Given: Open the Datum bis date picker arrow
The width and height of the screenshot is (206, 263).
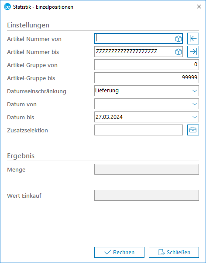Looking at the screenshot, I should pyautogui.click(x=195, y=117).
